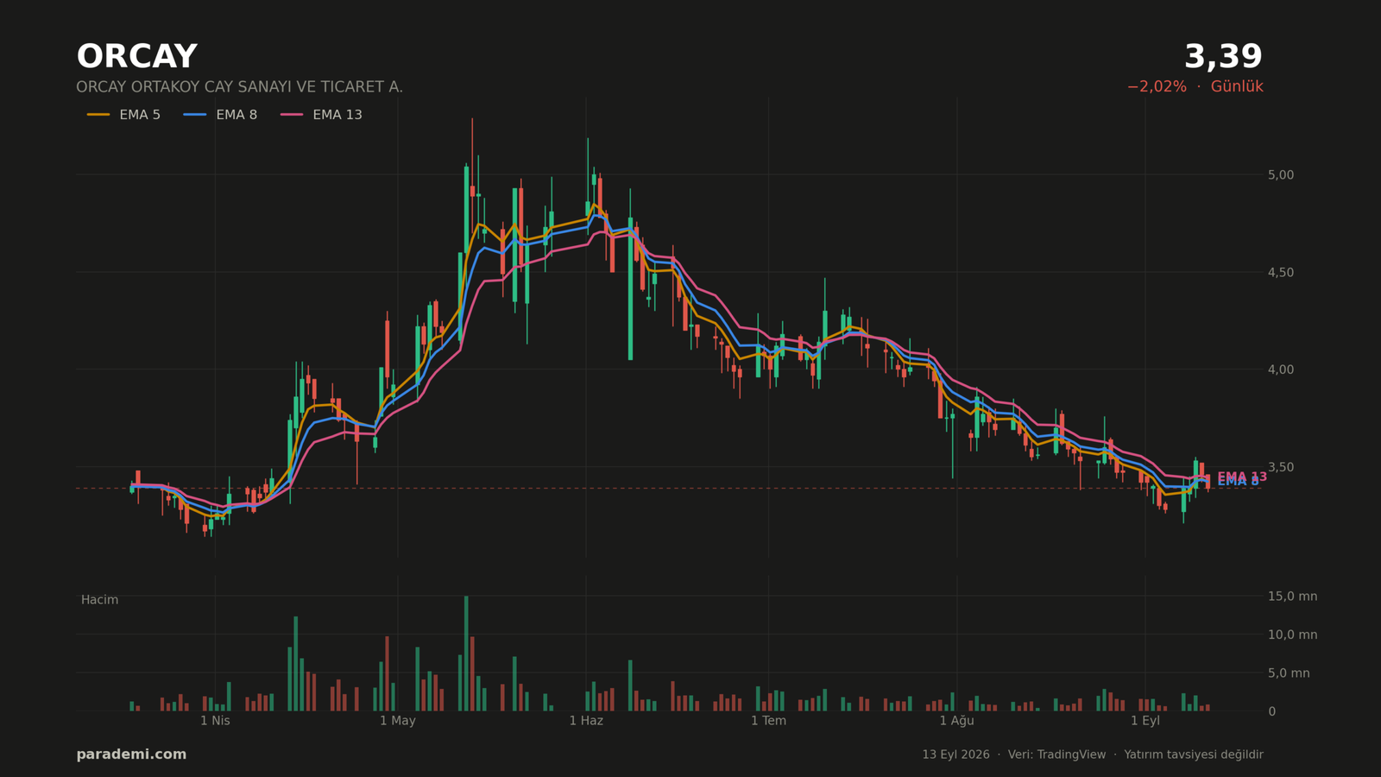Screen dimensions: 1381x777
Task: Click the "15,0 mn" volume axis label
Action: tap(1292, 597)
